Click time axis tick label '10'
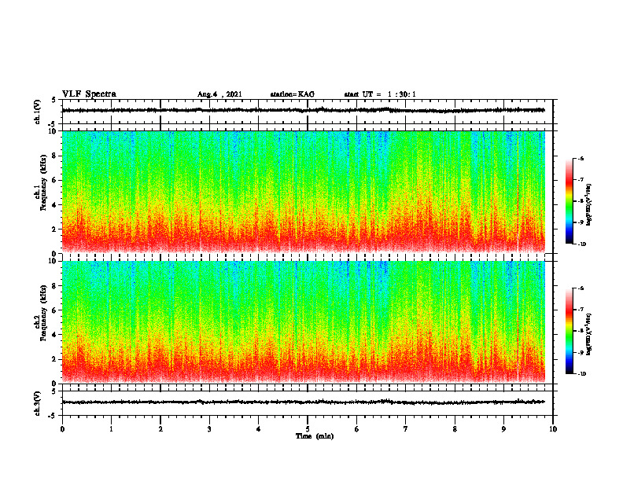The image size is (623, 481). click(x=553, y=429)
